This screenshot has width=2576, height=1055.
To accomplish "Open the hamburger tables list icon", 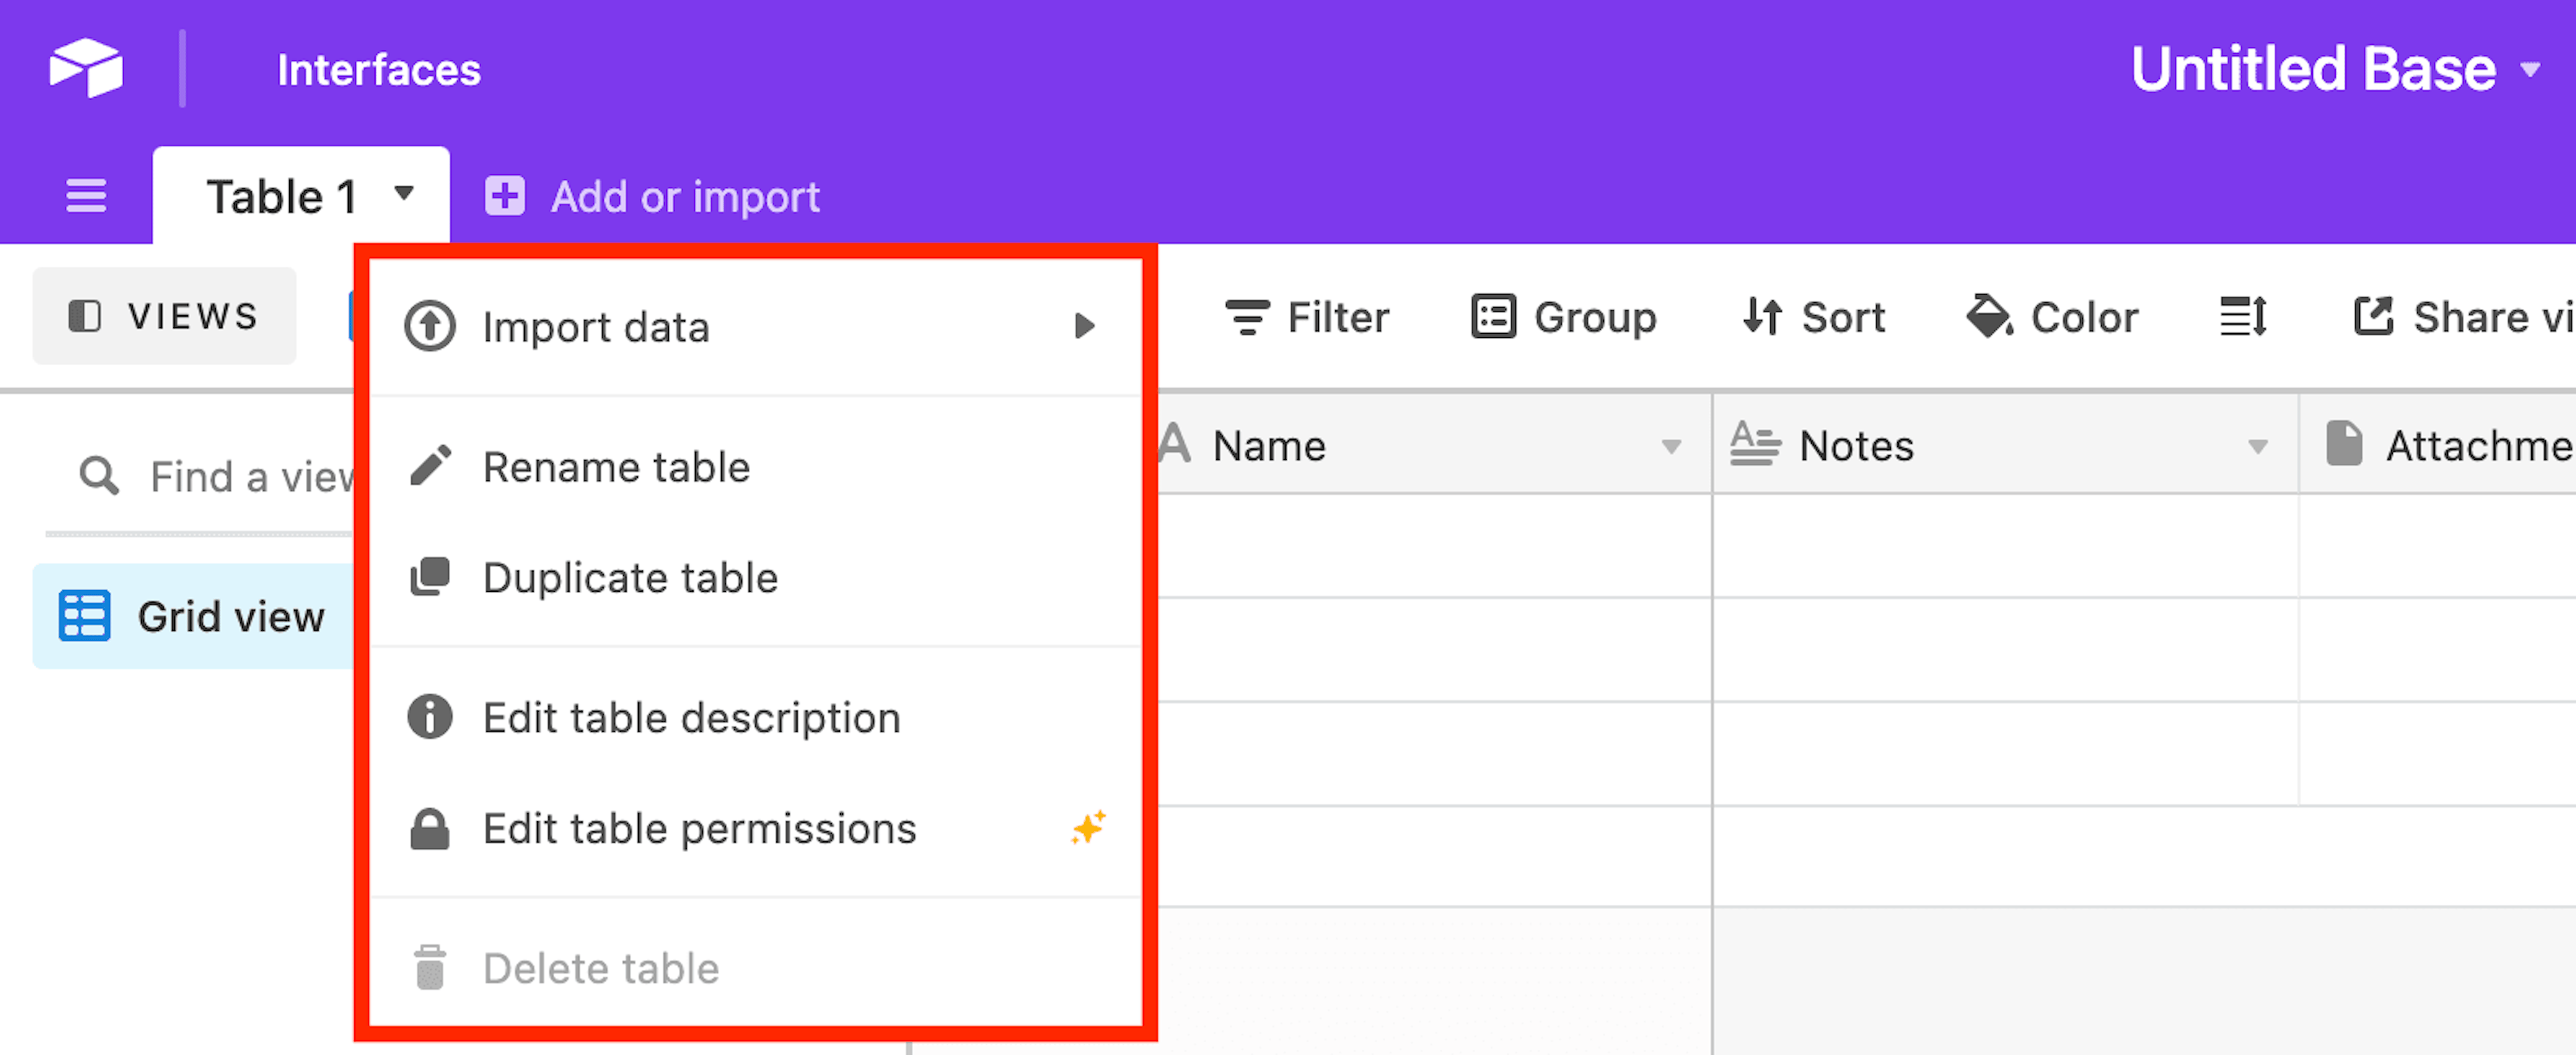I will pyautogui.click(x=86, y=196).
